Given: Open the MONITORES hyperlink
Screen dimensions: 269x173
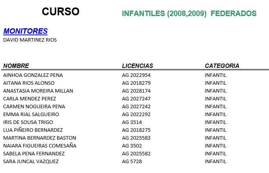Looking at the screenshot, I should (25, 31).
